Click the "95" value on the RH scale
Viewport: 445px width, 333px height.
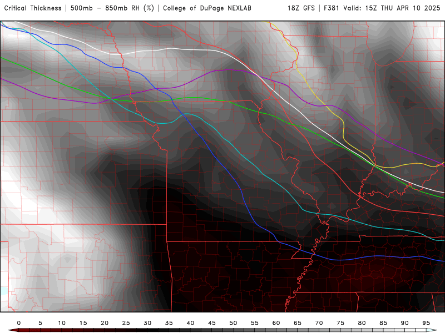pyautogui.click(x=426, y=323)
